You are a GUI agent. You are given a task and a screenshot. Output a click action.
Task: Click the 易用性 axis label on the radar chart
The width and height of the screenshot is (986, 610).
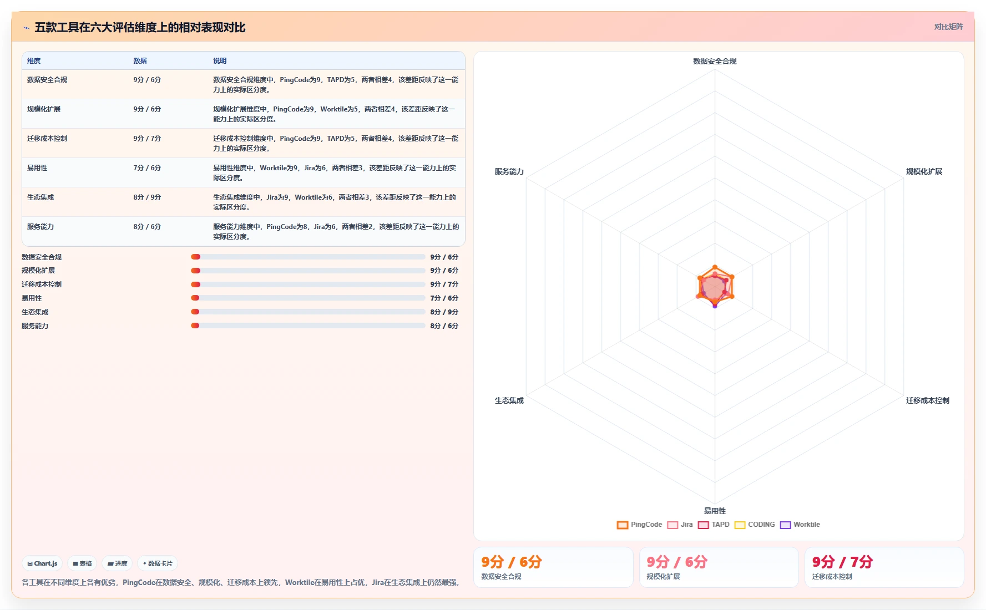(x=715, y=511)
